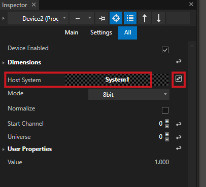The width and height of the screenshot is (206, 187).
Task: Expand the User Properties section
Action: (4, 149)
